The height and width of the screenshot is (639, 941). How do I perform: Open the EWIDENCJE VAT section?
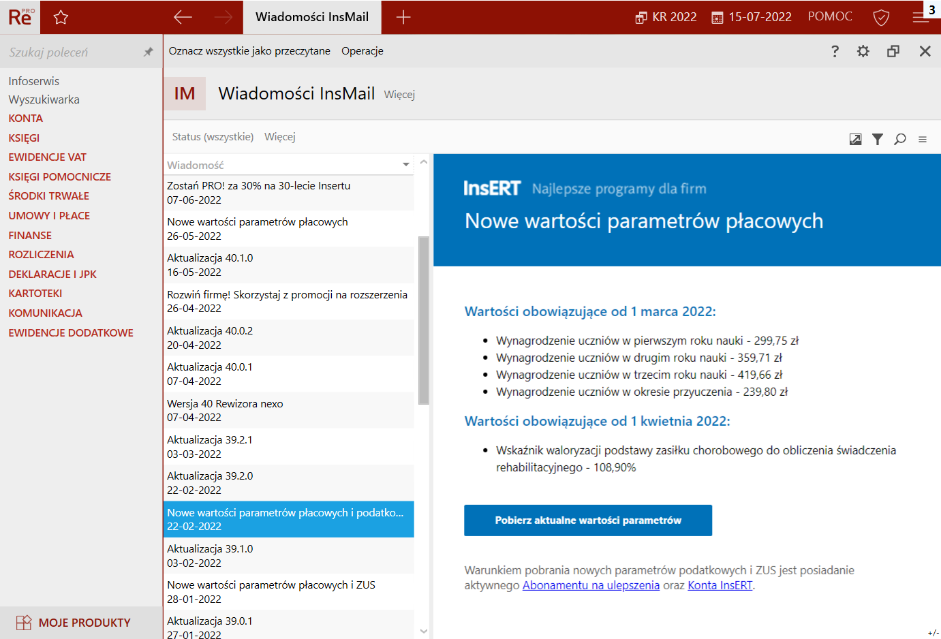pyautogui.click(x=48, y=157)
